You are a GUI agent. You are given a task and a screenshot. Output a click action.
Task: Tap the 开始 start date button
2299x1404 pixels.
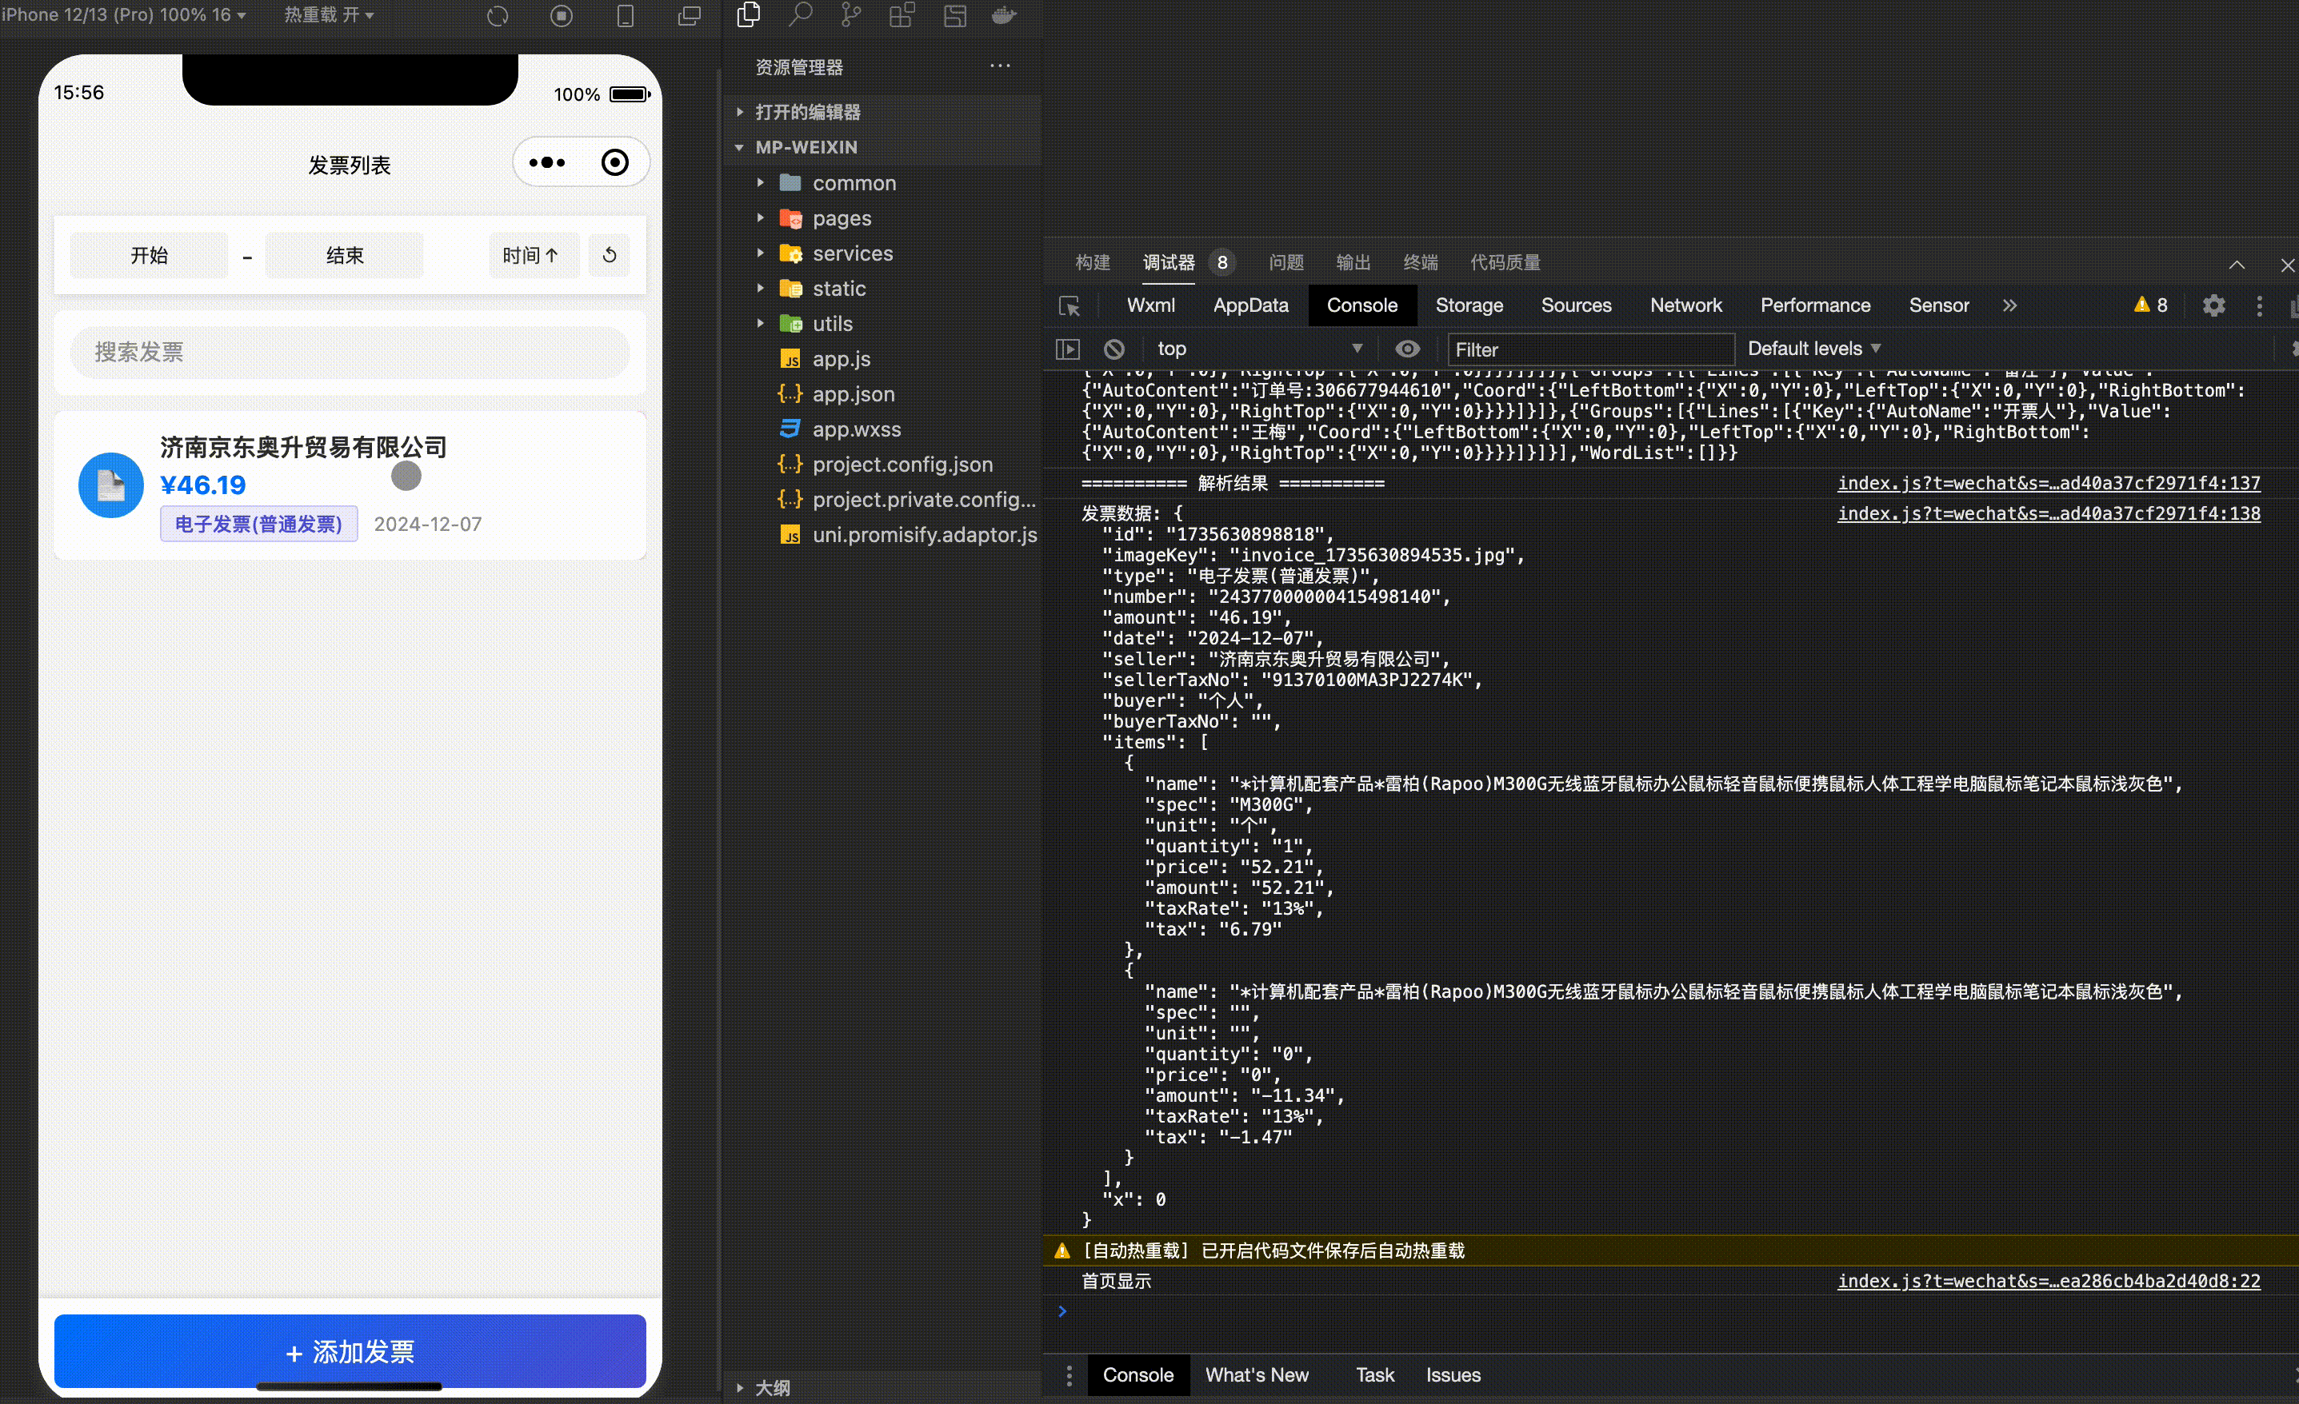coord(150,255)
